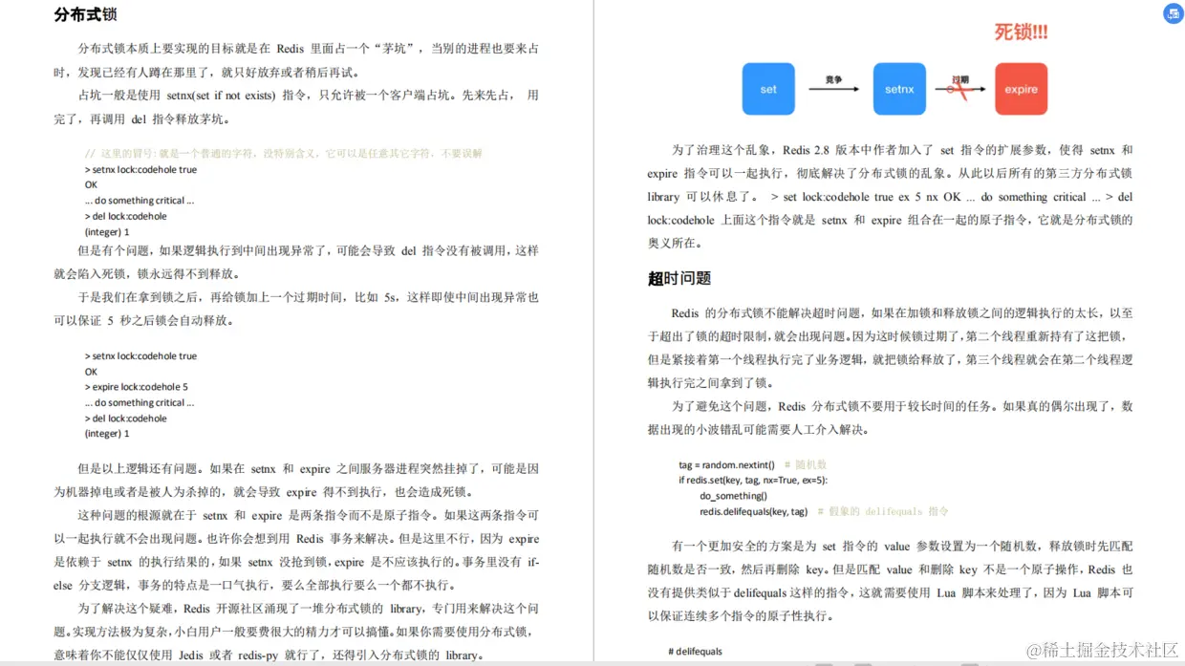Click the code line "do_something()"
This screenshot has width=1185, height=666.
coord(733,495)
